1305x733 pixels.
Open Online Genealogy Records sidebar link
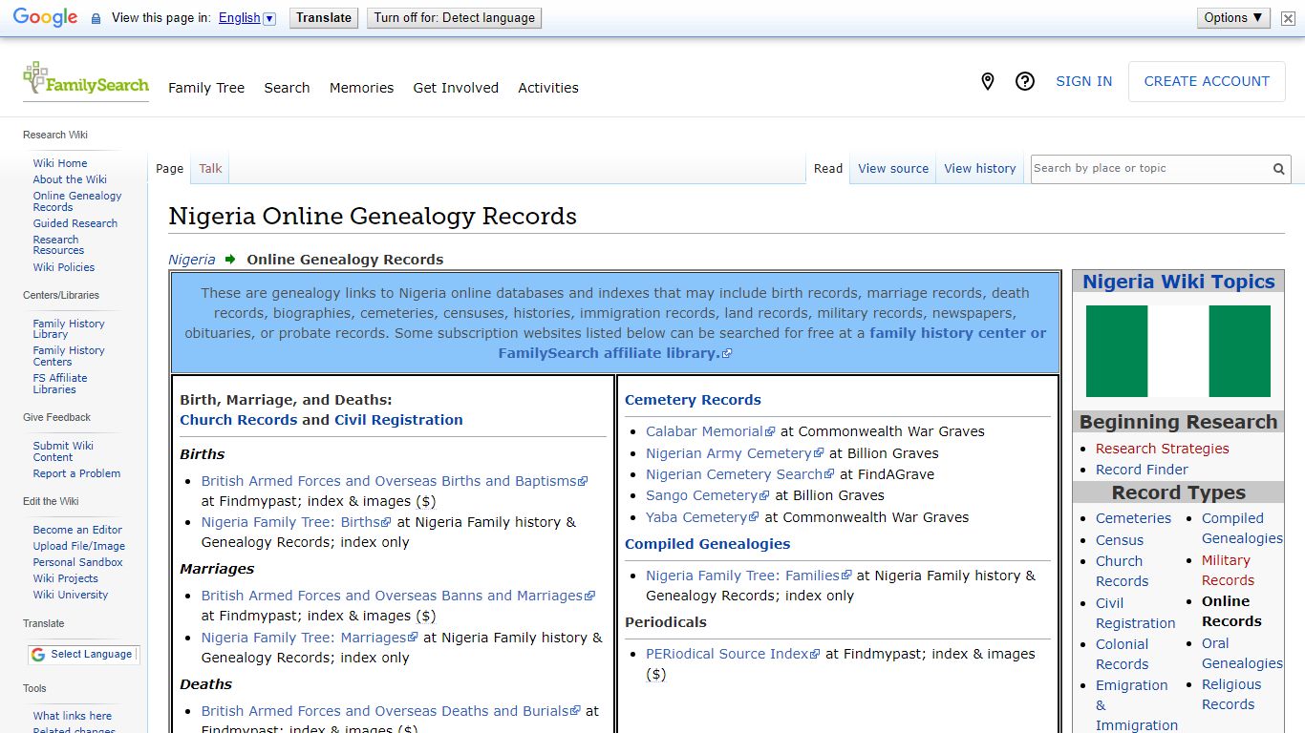click(x=77, y=201)
